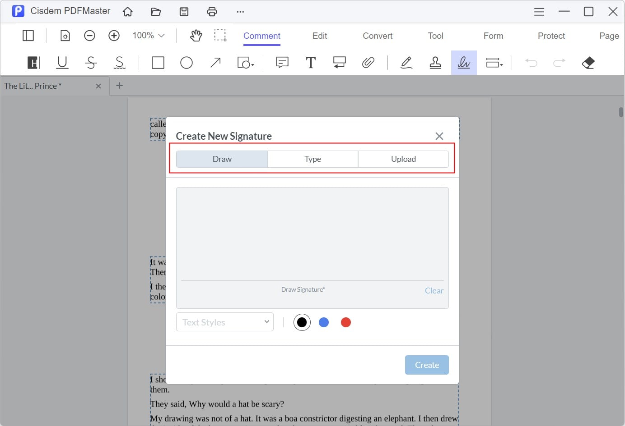Click the Undo arrow
The image size is (625, 426).
(531, 63)
